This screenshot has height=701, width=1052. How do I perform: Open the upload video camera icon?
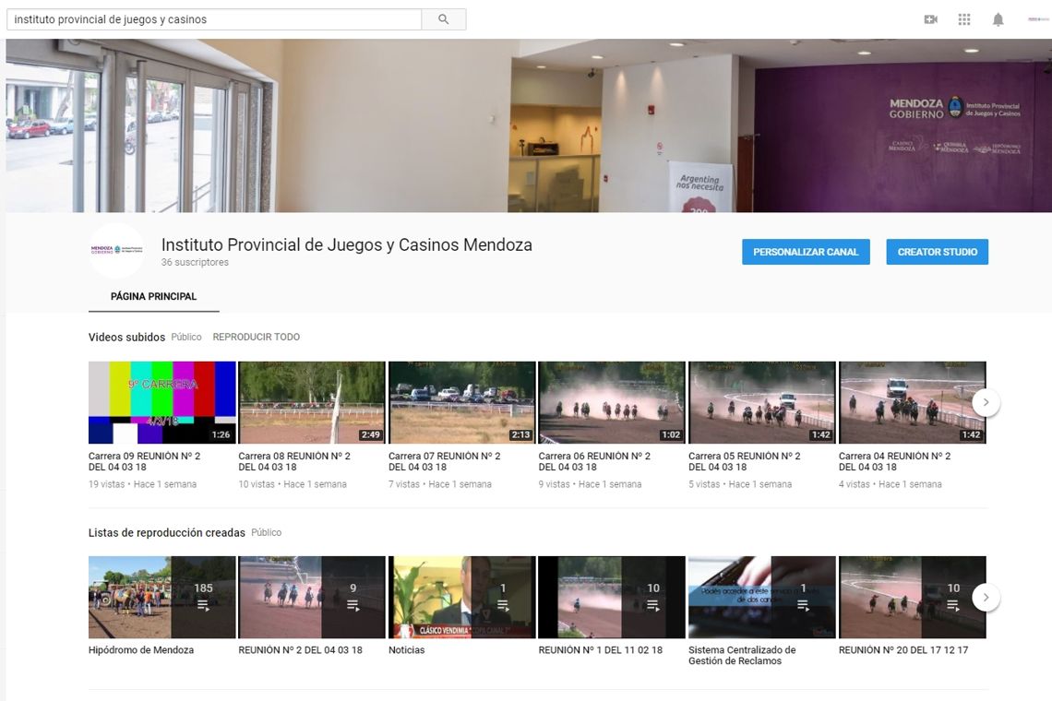coord(930,19)
